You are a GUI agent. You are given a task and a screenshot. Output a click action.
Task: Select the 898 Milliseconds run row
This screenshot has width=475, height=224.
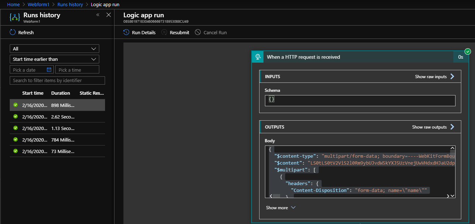click(x=58, y=105)
